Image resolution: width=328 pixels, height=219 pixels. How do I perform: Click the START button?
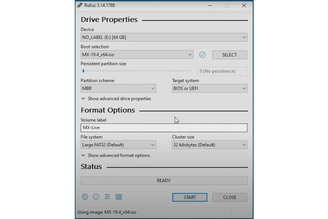[x=190, y=198]
